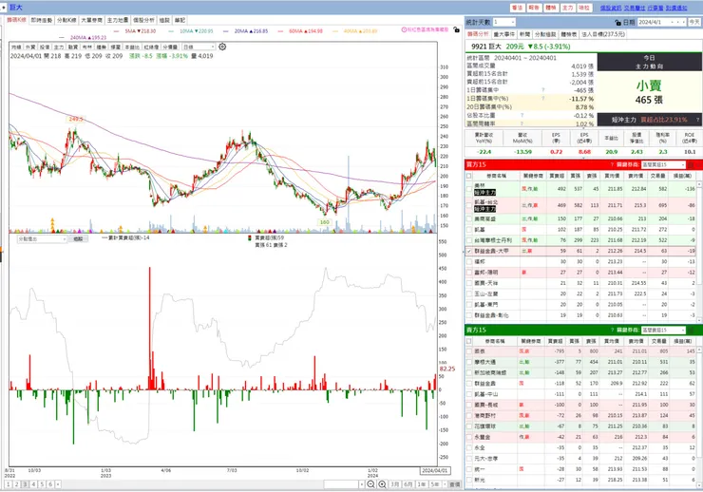
Task: Set chart range to 1年
Action: pos(422,484)
